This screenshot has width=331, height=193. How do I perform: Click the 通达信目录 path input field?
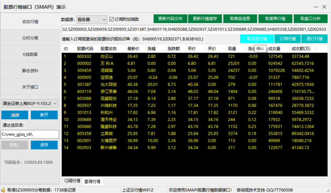tap(30, 134)
